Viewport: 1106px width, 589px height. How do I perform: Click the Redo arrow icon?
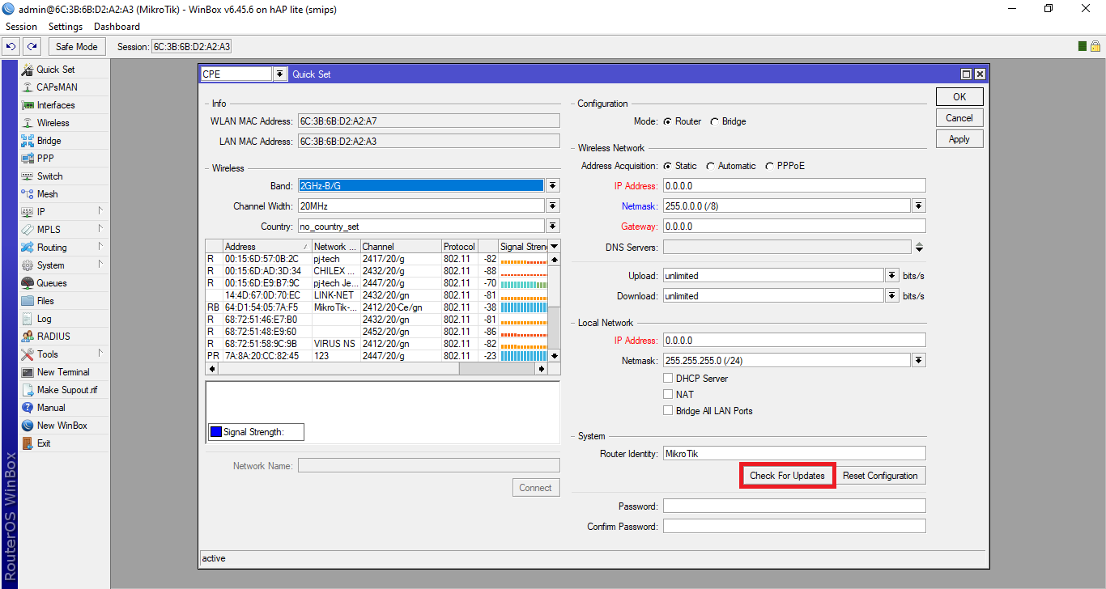click(32, 46)
